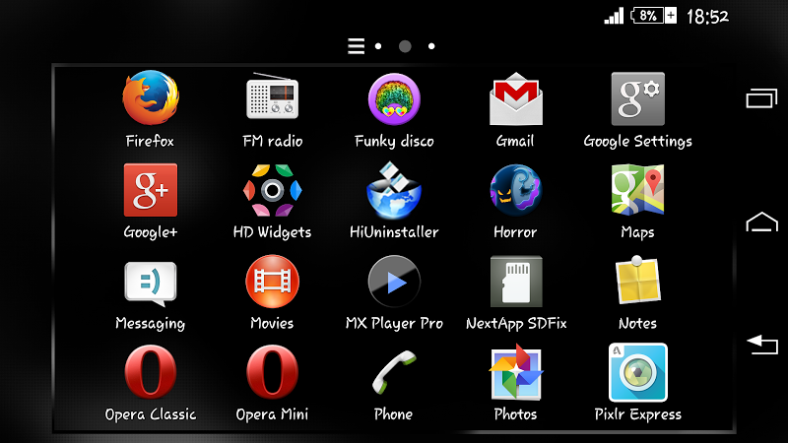Viewport: 788px width, 443px height.
Task: Open app drawer hamburger menu
Action: point(356,46)
